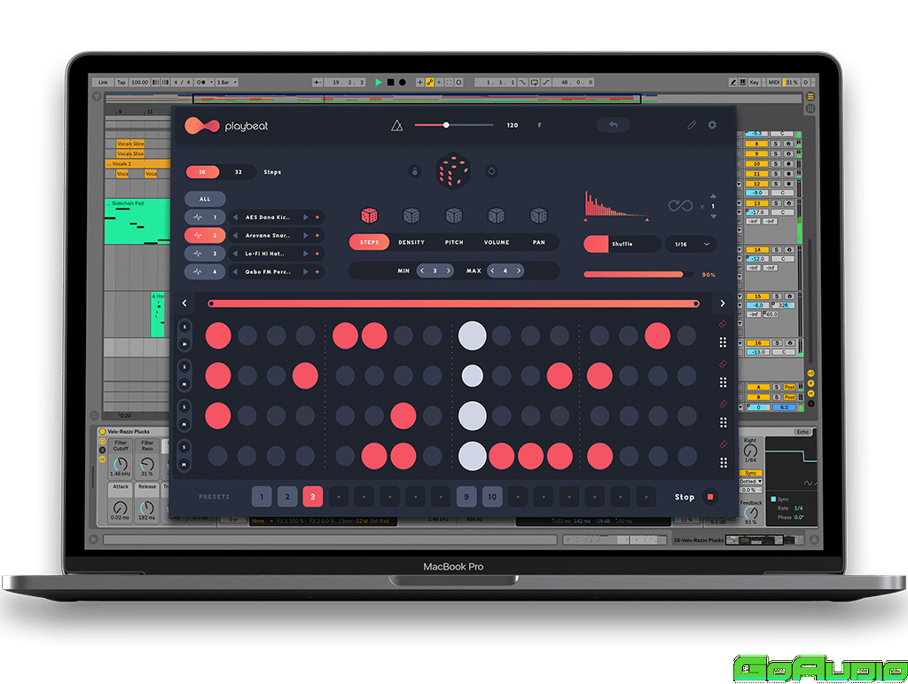
Task: Switch step count to 32
Action: [x=238, y=172]
